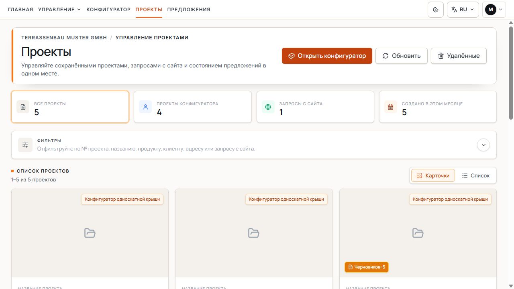This screenshot has height=289, width=514.
Task: Click the filter sliders icon
Action: point(25,145)
